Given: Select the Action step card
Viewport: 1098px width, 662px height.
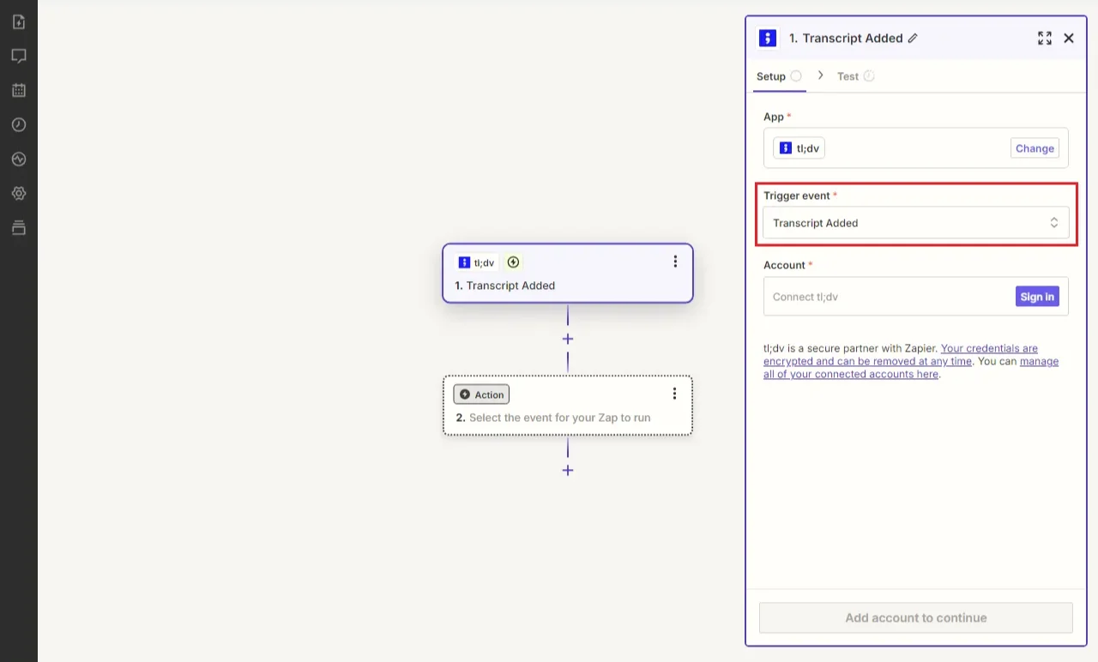Looking at the screenshot, I should (x=568, y=406).
